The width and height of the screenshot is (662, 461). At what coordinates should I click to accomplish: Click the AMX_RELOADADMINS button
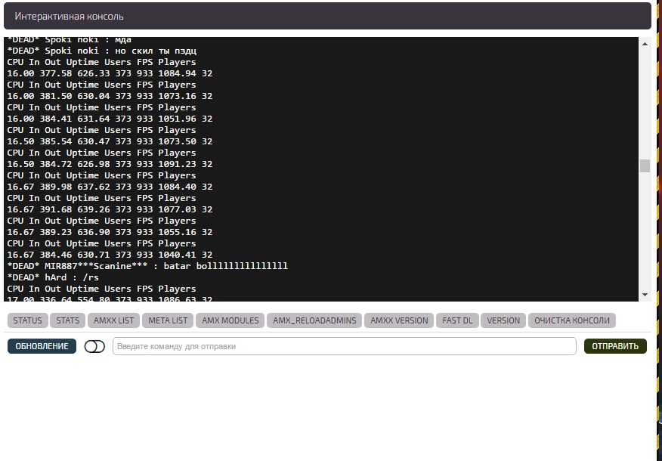[x=314, y=320]
